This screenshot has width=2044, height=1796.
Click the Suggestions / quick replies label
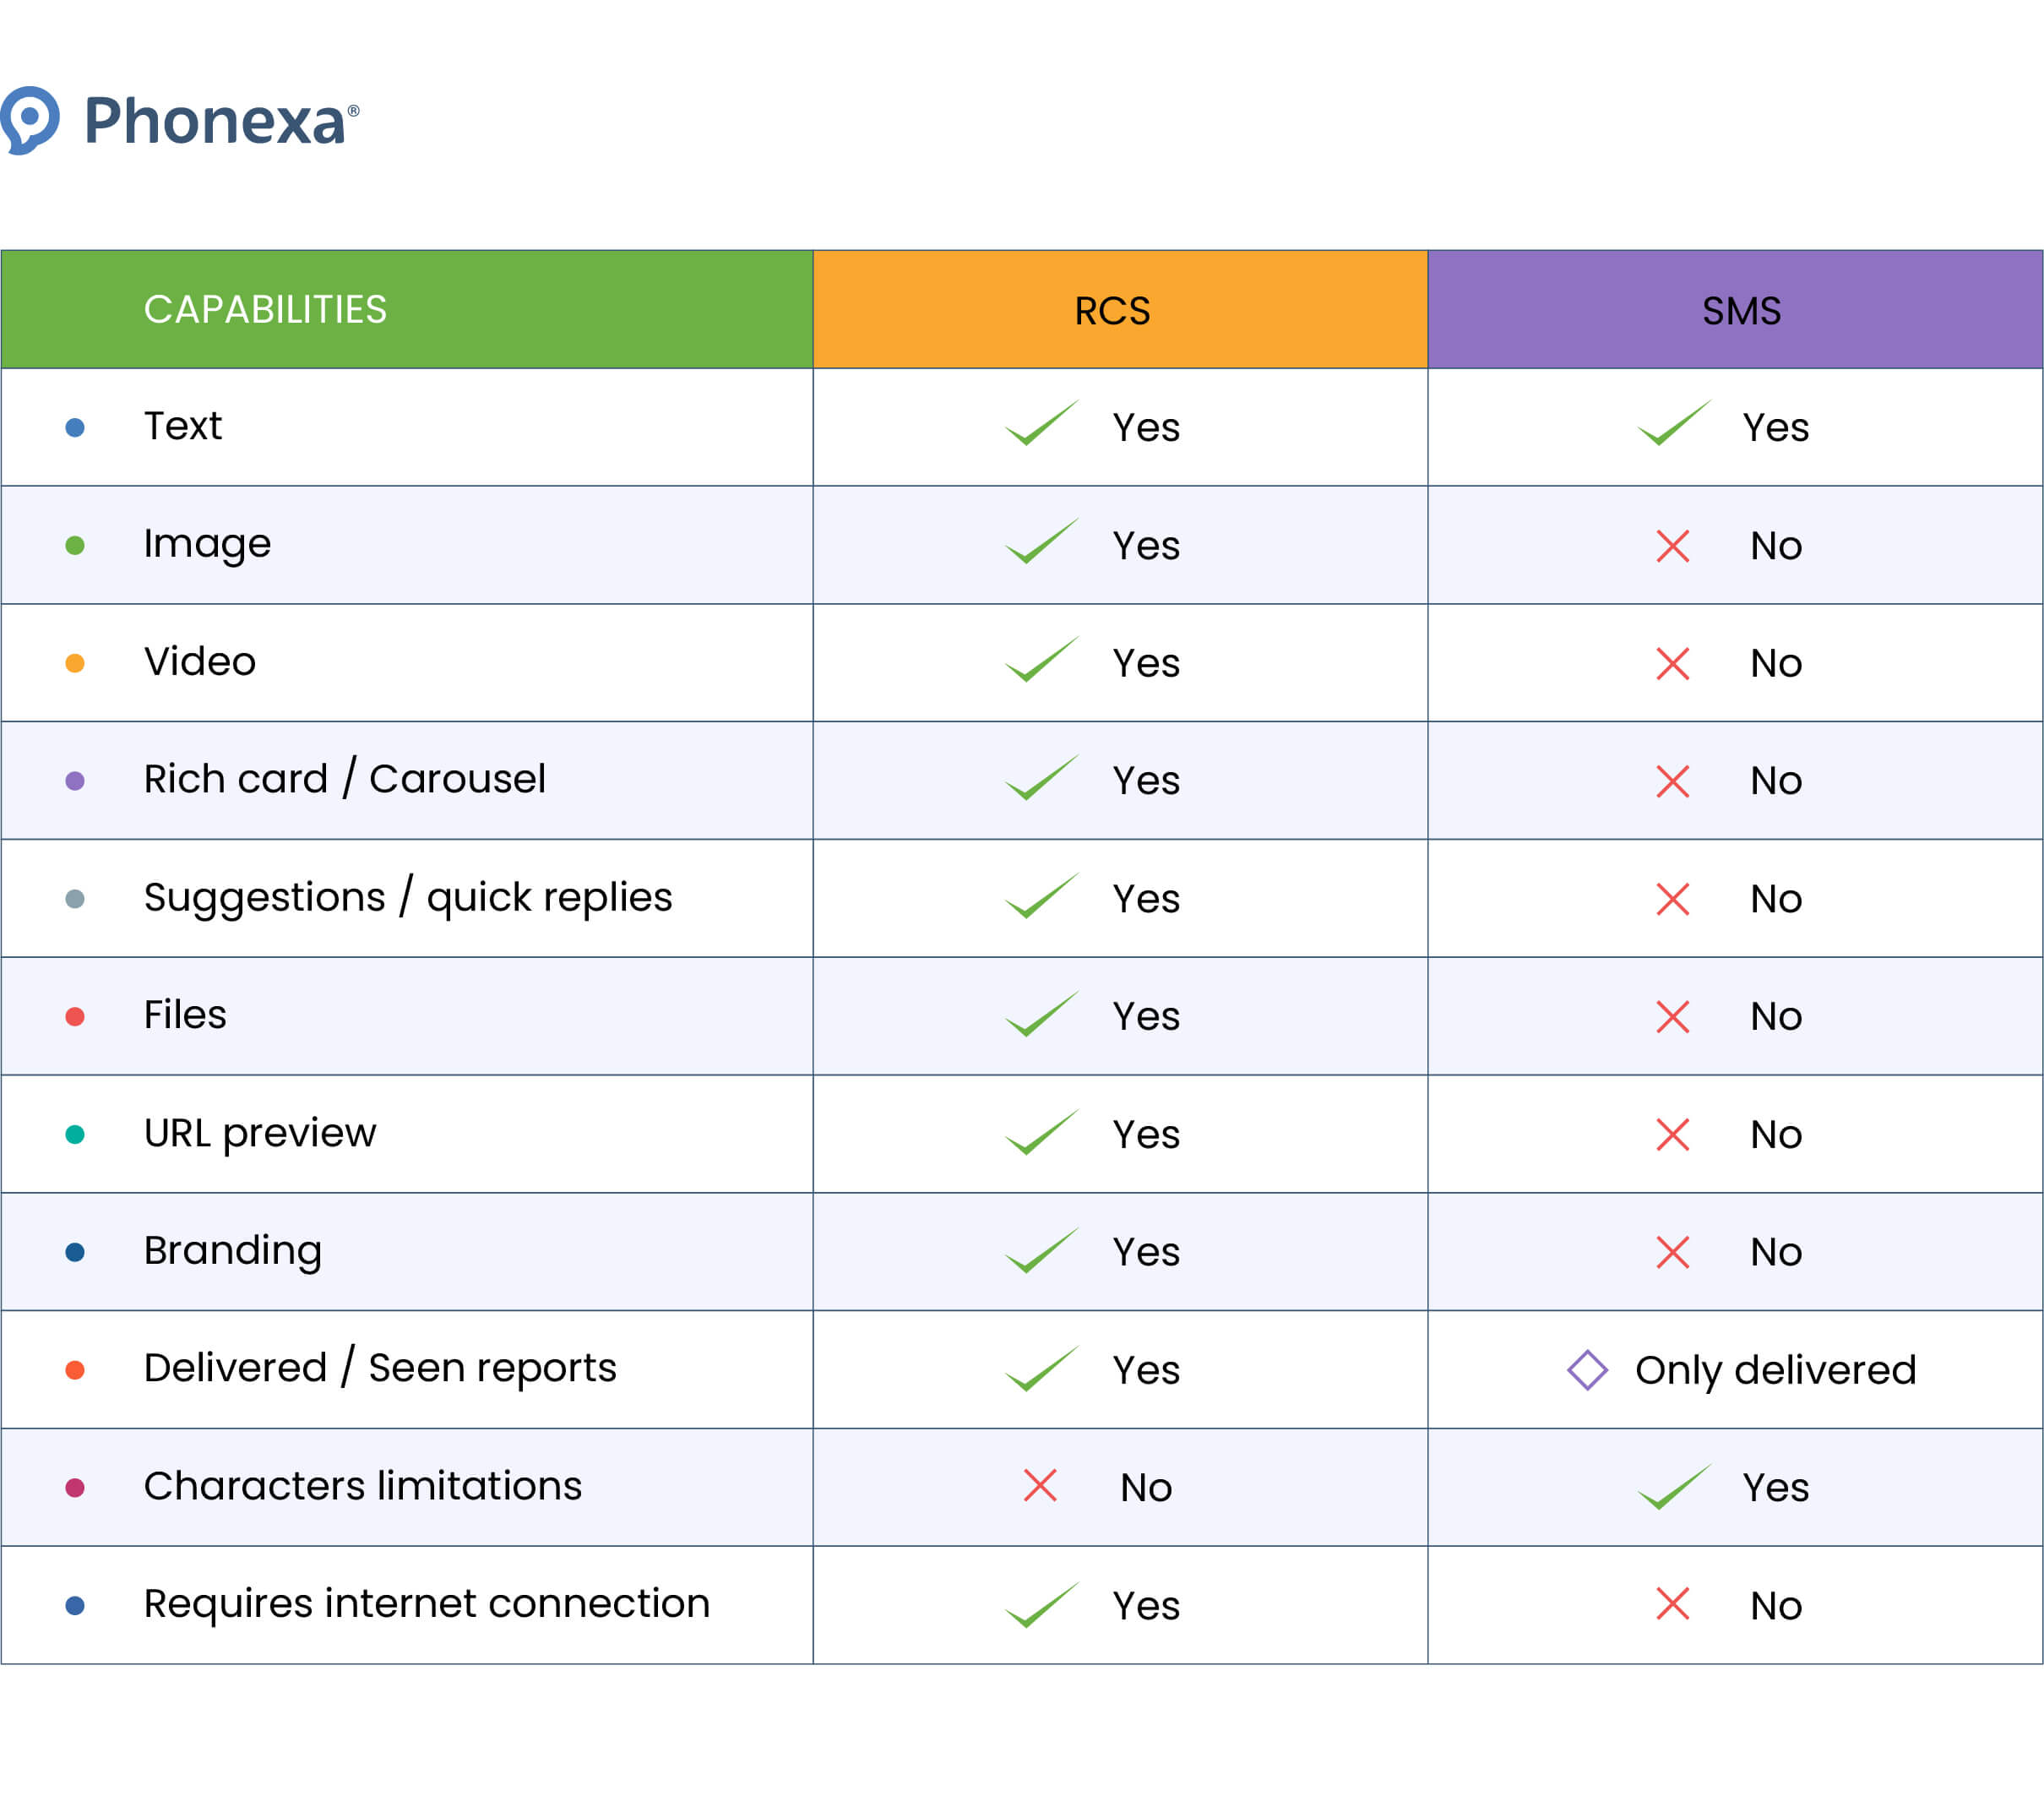[408, 897]
